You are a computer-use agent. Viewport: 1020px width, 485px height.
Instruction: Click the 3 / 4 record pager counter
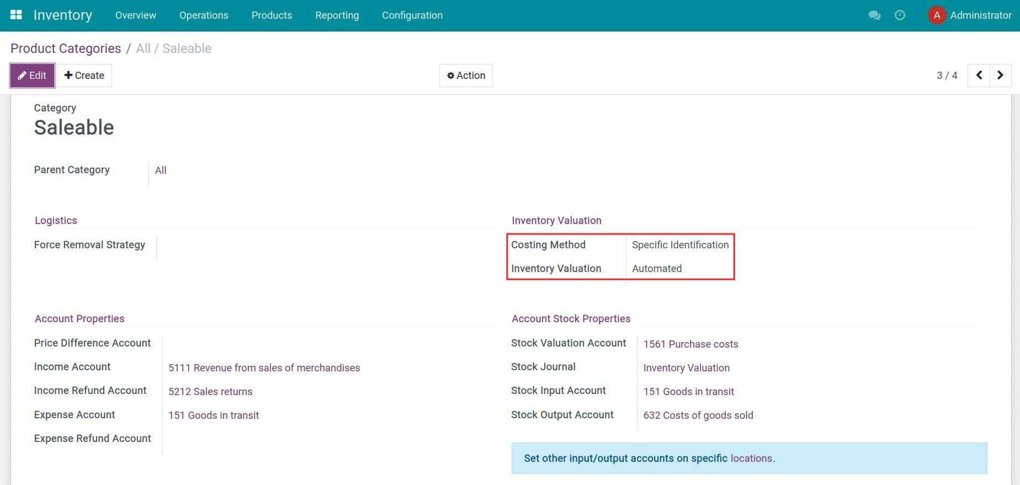947,76
